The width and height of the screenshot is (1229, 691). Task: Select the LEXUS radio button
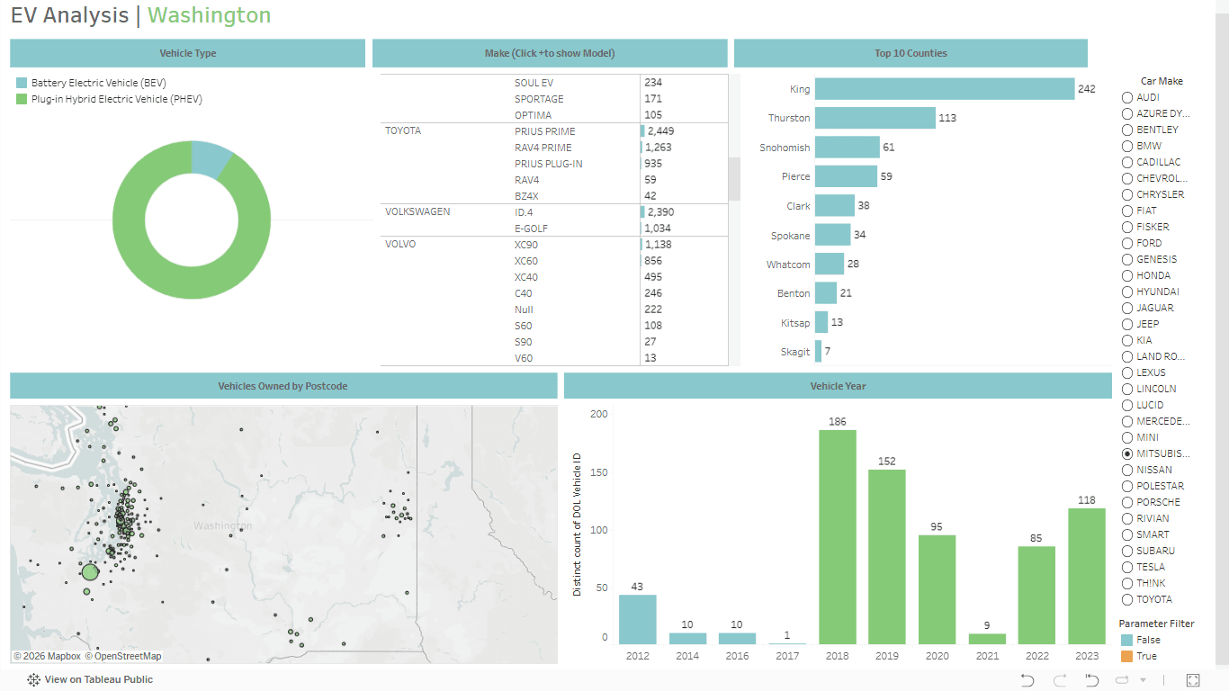pos(1126,372)
